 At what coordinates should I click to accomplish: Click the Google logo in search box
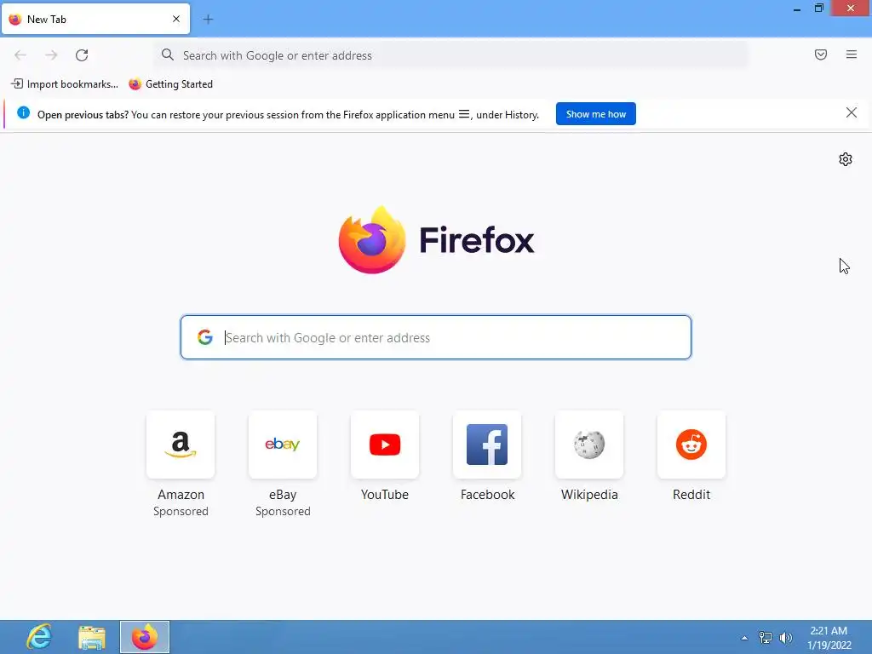(205, 337)
